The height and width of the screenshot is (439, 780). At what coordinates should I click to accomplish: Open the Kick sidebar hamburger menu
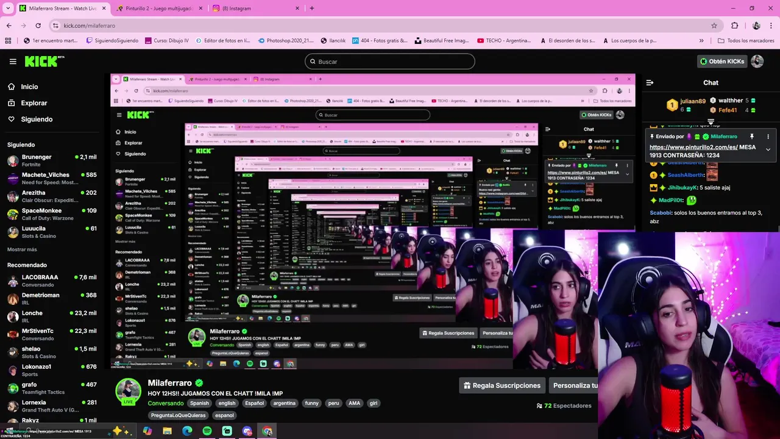[13, 62]
